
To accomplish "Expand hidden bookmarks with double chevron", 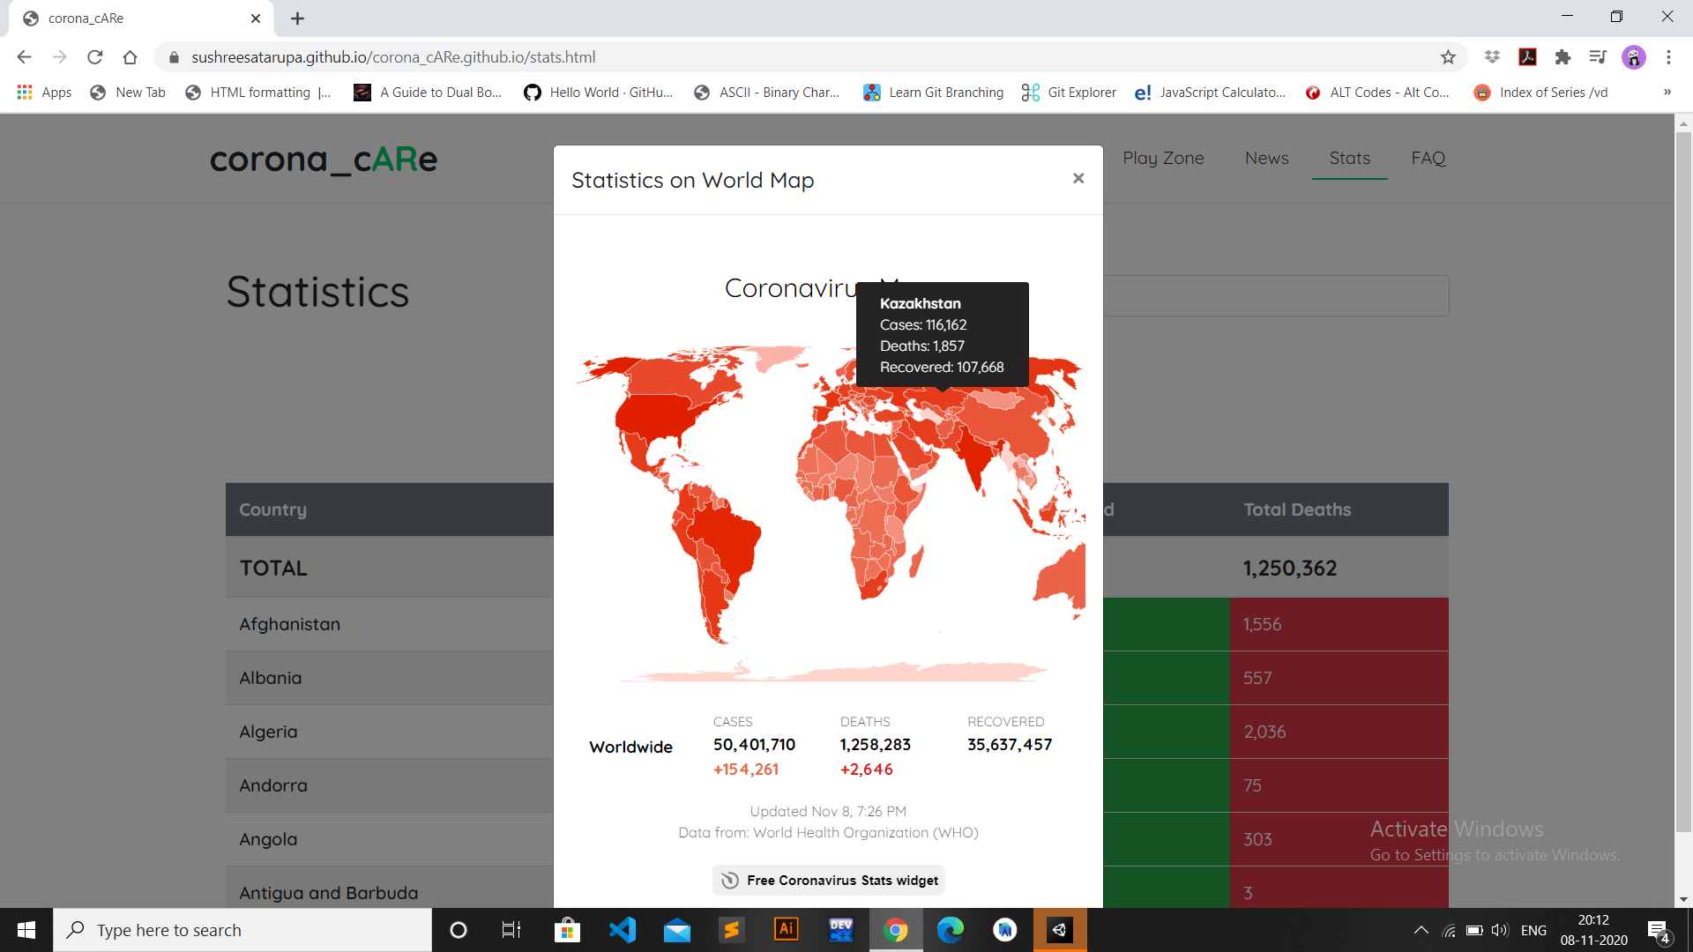I will pos(1667,93).
